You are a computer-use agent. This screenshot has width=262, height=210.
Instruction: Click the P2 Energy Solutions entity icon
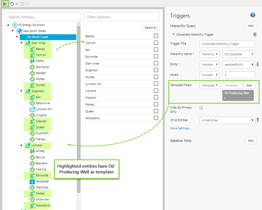[15, 25]
